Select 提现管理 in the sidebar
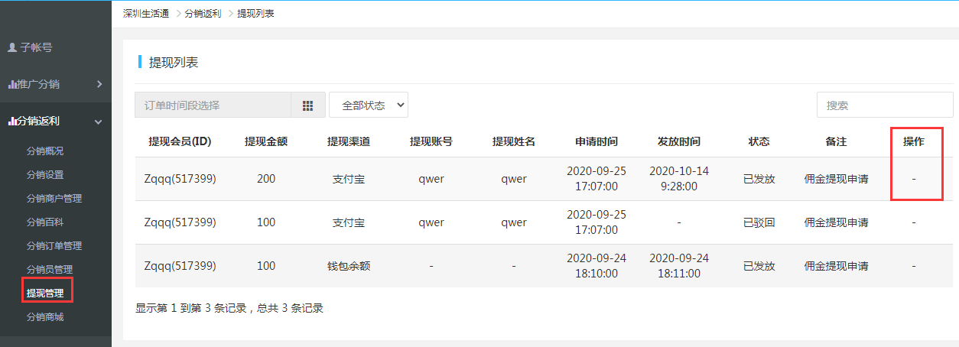Viewport: 959px width, 347px height. pos(45,293)
